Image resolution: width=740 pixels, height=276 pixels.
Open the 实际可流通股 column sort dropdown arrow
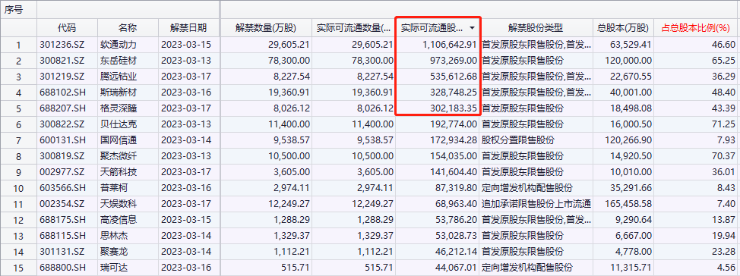(x=472, y=28)
